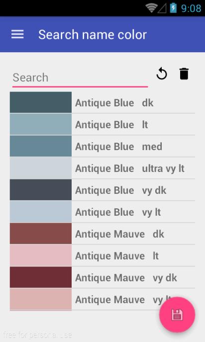The height and width of the screenshot is (342, 205).
Task: Tap the pink floating save button
Action: click(x=177, y=315)
